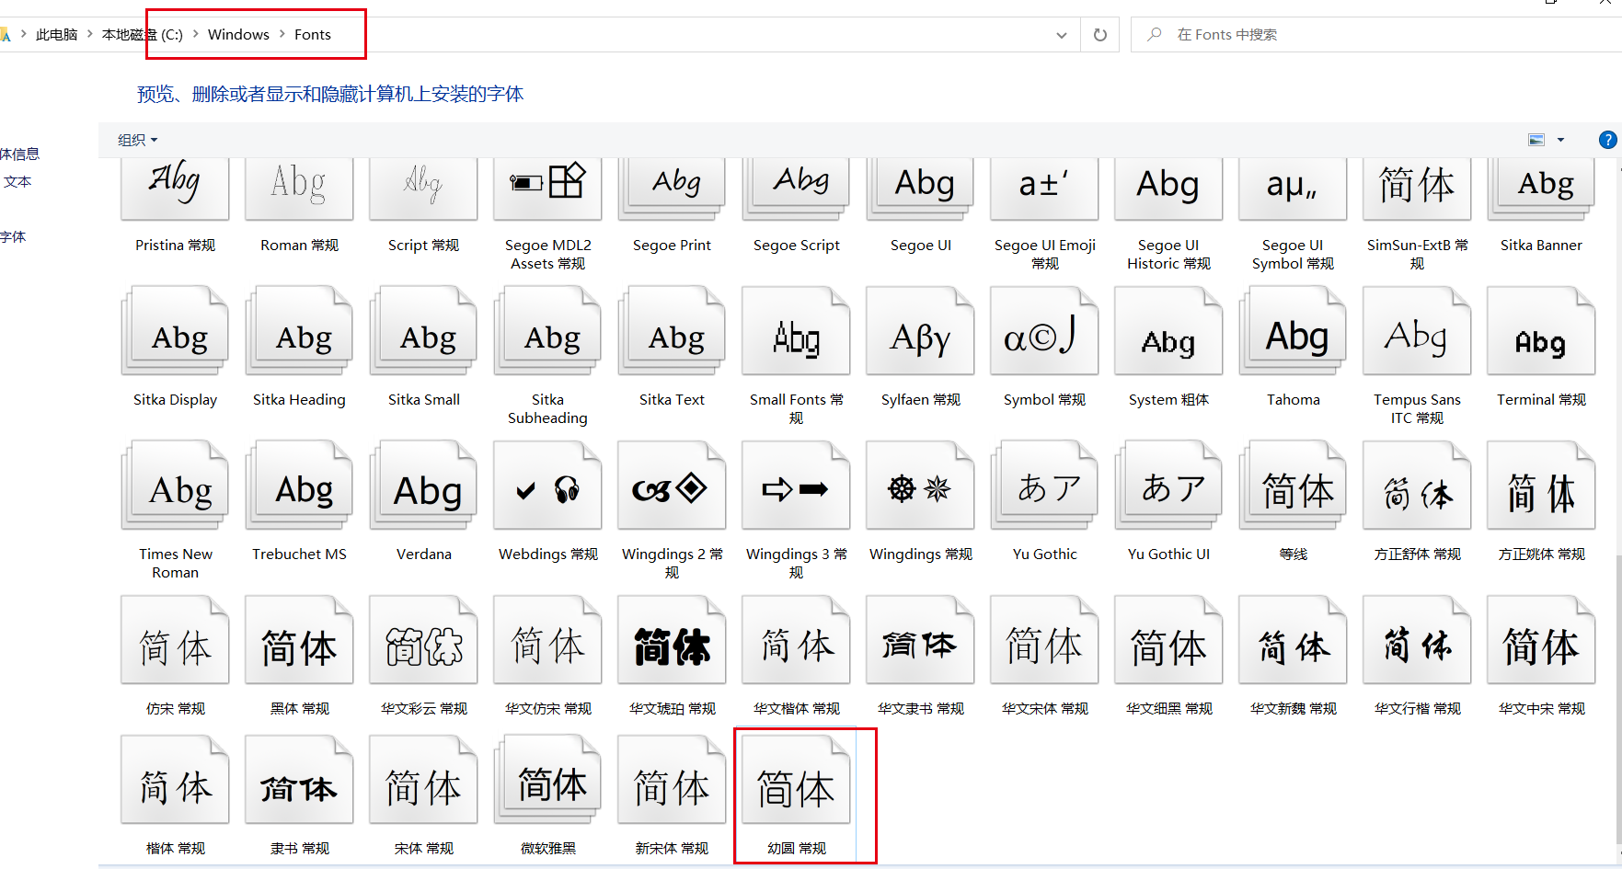Select the Segoe MDL2 Assets font icon
Viewport: 1622px width, 869px height.
coord(547,189)
